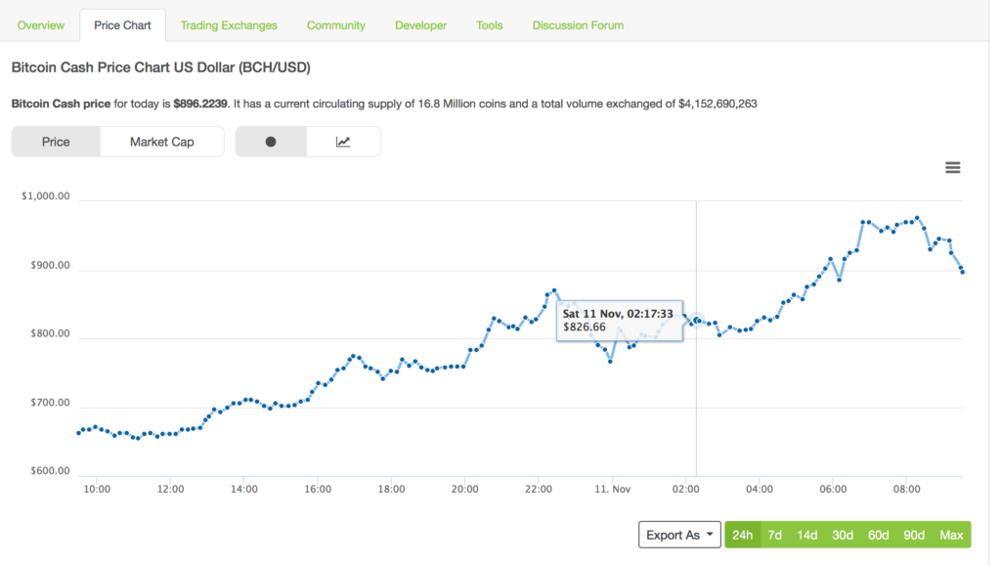Switch to Market Cap view
Screen dimensions: 1001x566
coord(162,142)
